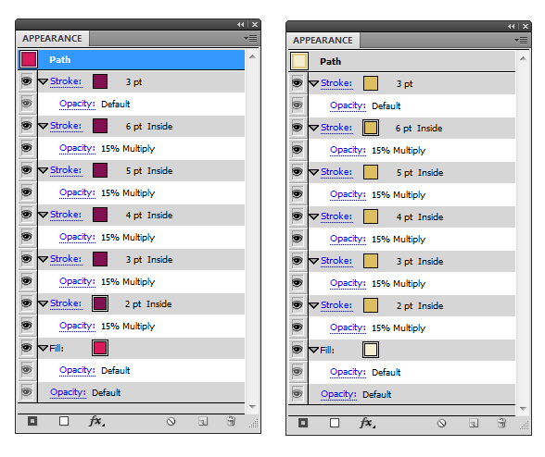This screenshot has height=457, width=545.
Task: Collapse the Fill attribute in left panel
Action: tap(43, 348)
